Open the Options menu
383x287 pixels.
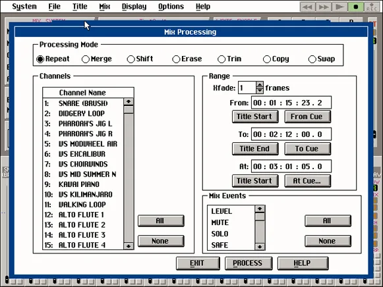tap(171, 7)
